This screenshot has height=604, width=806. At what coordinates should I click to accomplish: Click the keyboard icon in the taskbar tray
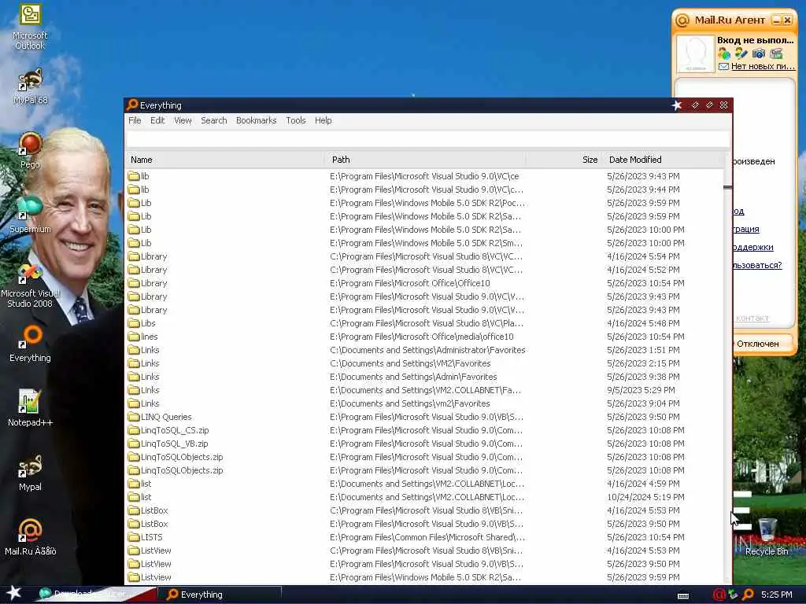[683, 596]
